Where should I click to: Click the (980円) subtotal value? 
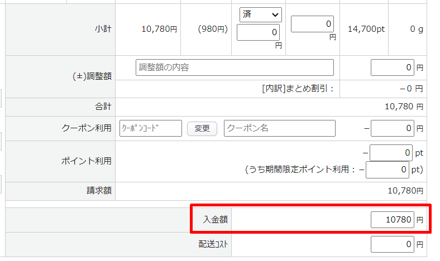pyautogui.click(x=212, y=28)
